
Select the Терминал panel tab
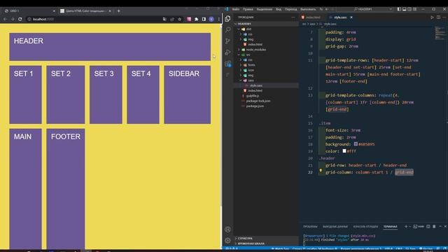[391, 227]
